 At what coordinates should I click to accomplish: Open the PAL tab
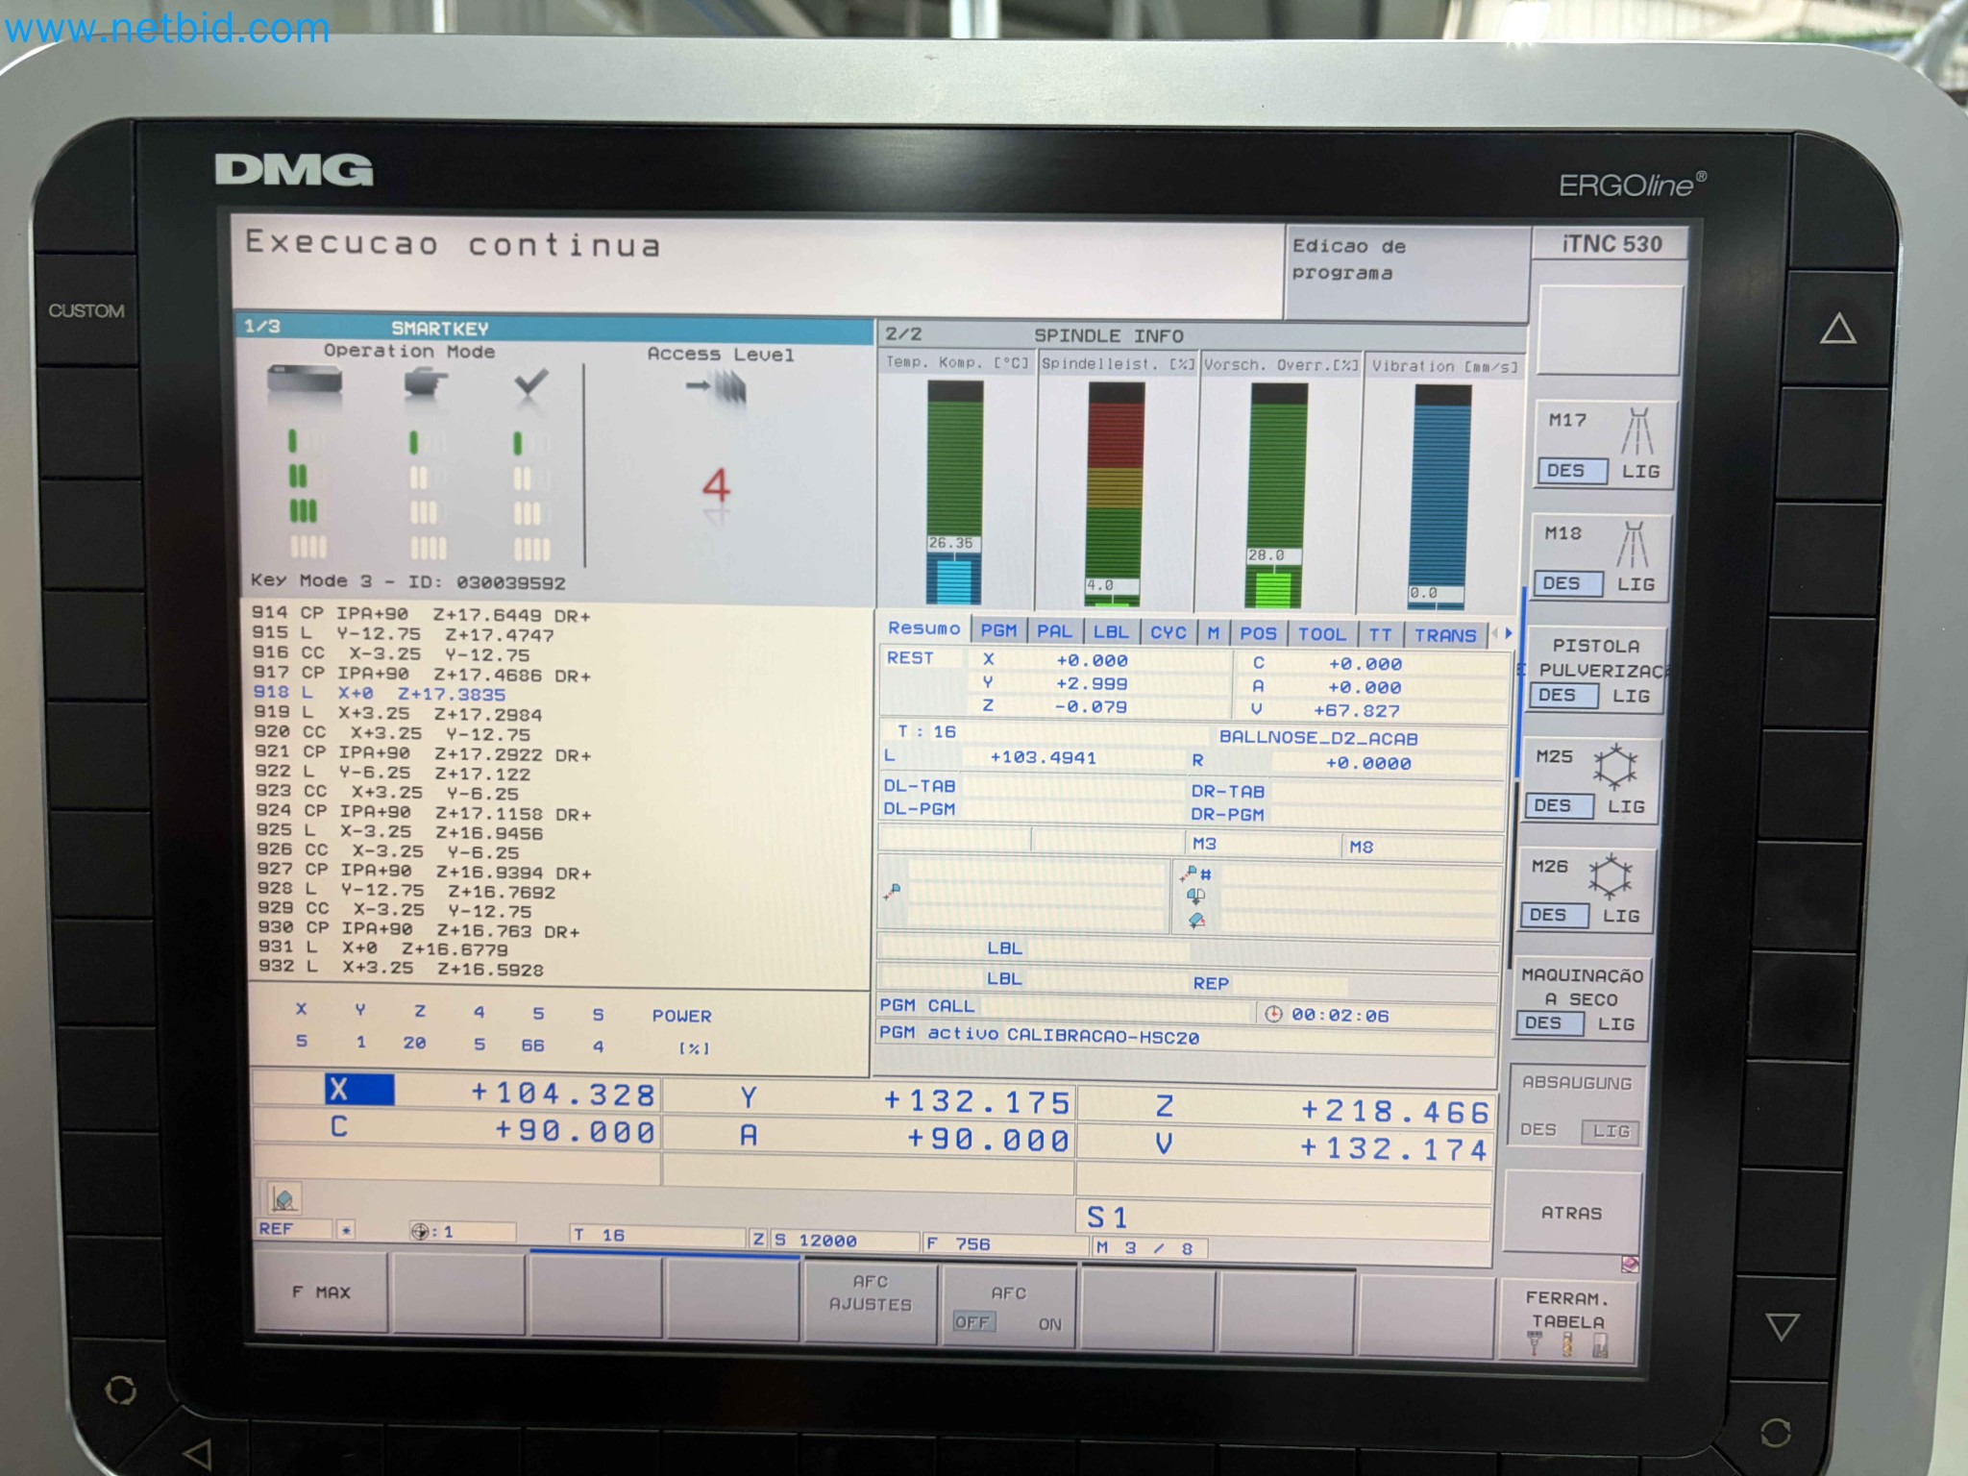coord(1054,631)
